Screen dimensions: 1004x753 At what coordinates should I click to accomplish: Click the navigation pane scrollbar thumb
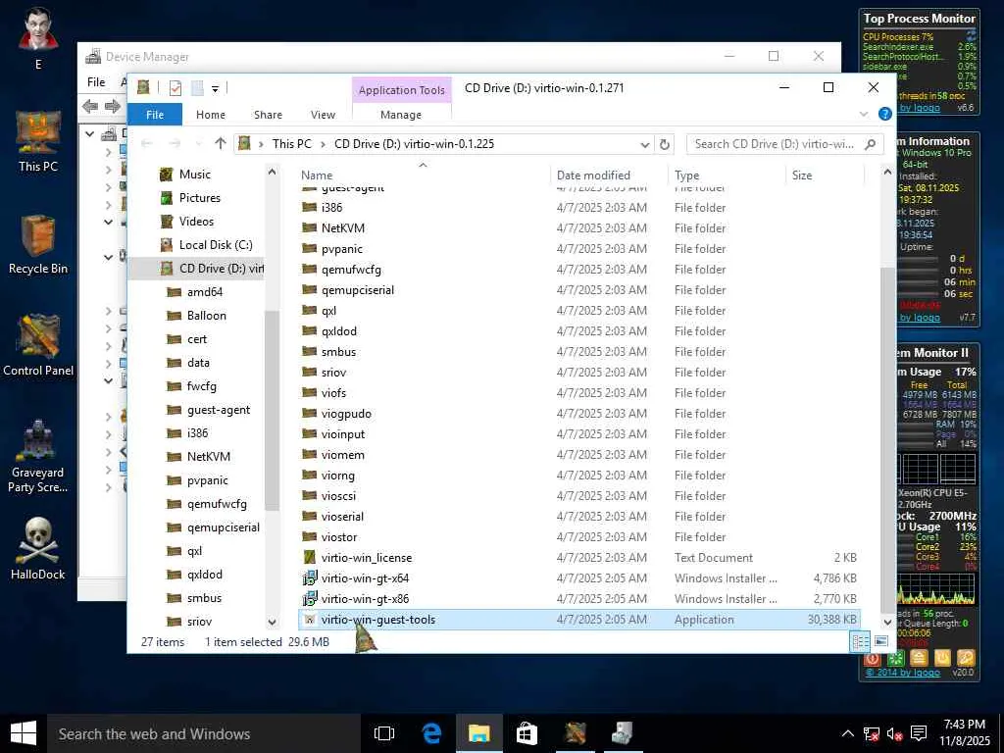pos(273,411)
